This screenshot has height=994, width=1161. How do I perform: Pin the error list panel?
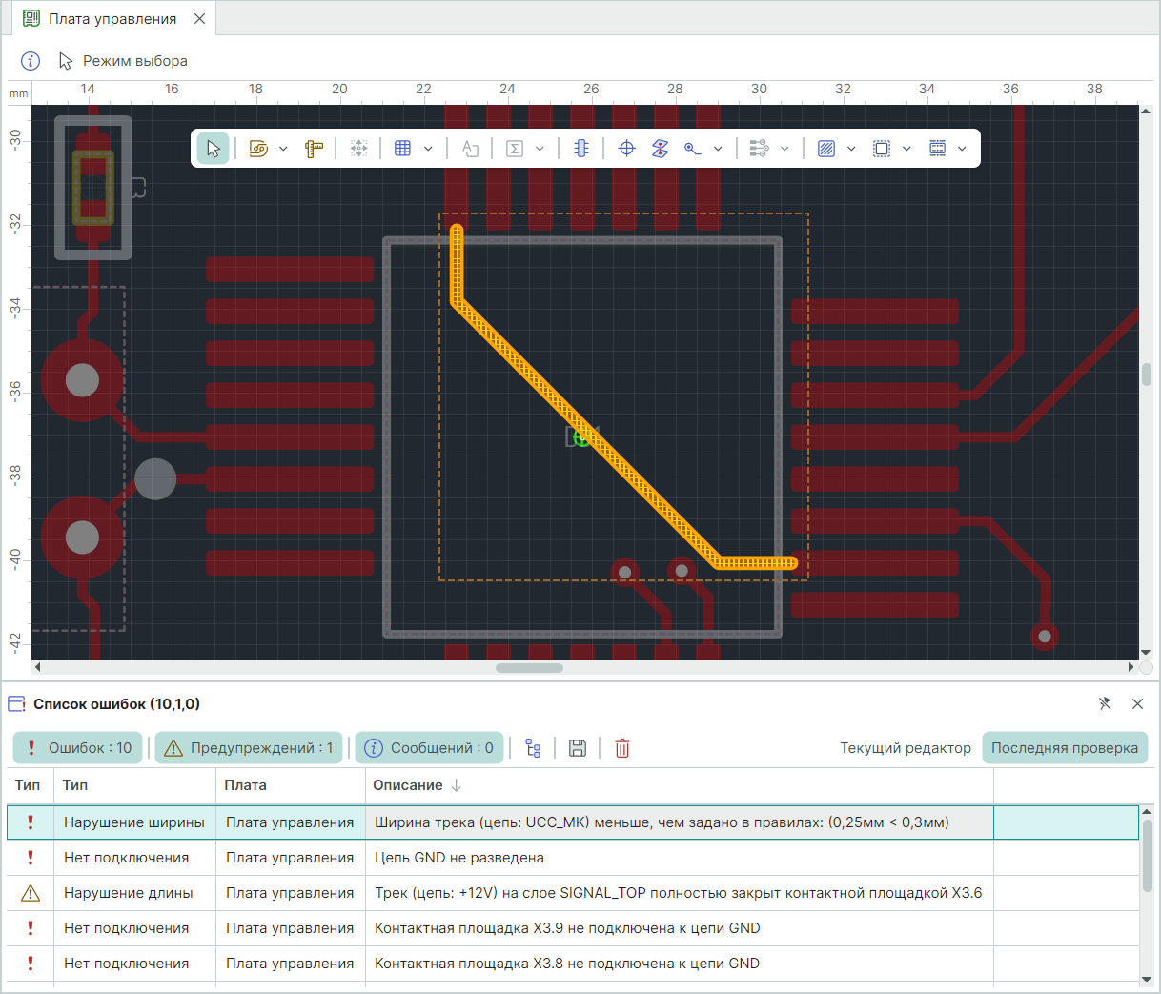click(x=1105, y=703)
